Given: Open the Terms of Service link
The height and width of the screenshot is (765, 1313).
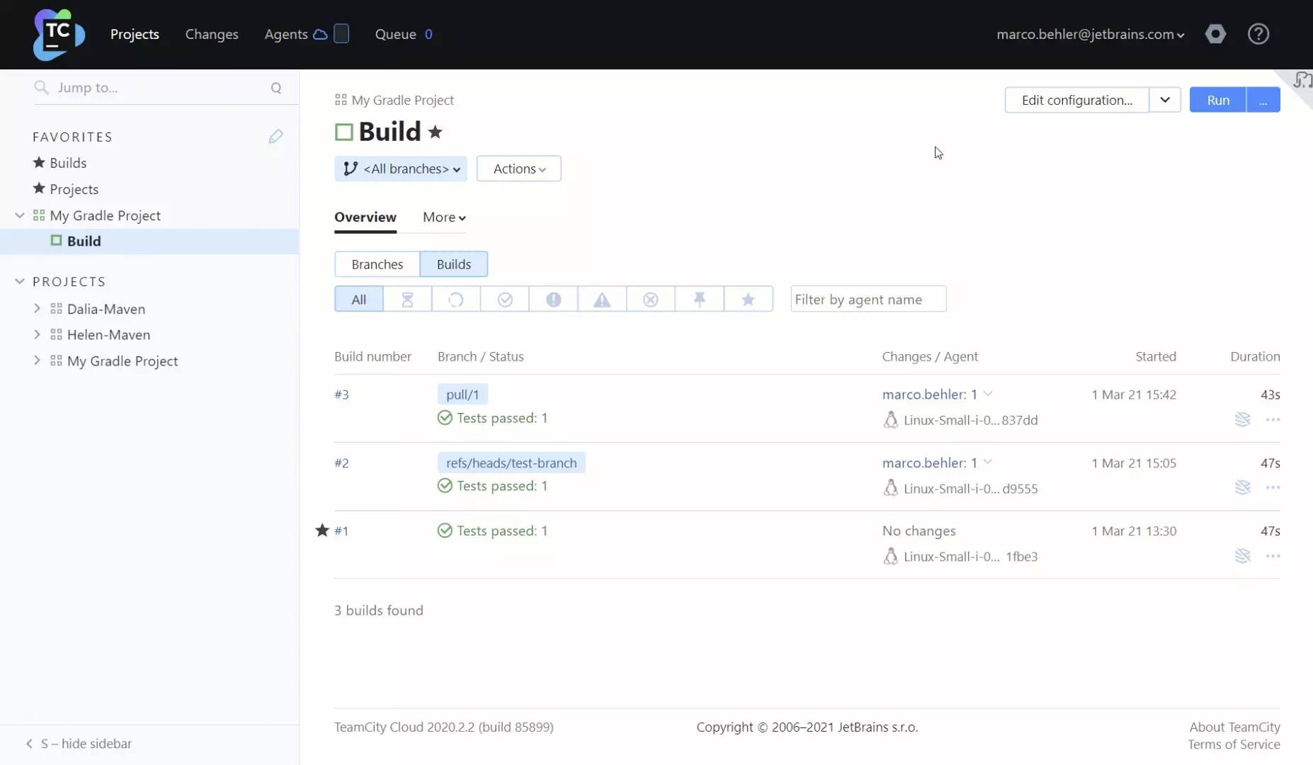Looking at the screenshot, I should click(x=1234, y=744).
